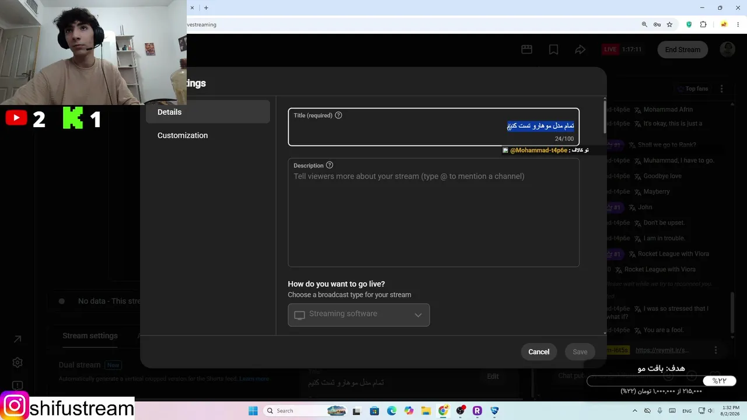This screenshot has height=420, width=747.
Task: Click the Edit button beside the stream title
Action: [x=493, y=376]
